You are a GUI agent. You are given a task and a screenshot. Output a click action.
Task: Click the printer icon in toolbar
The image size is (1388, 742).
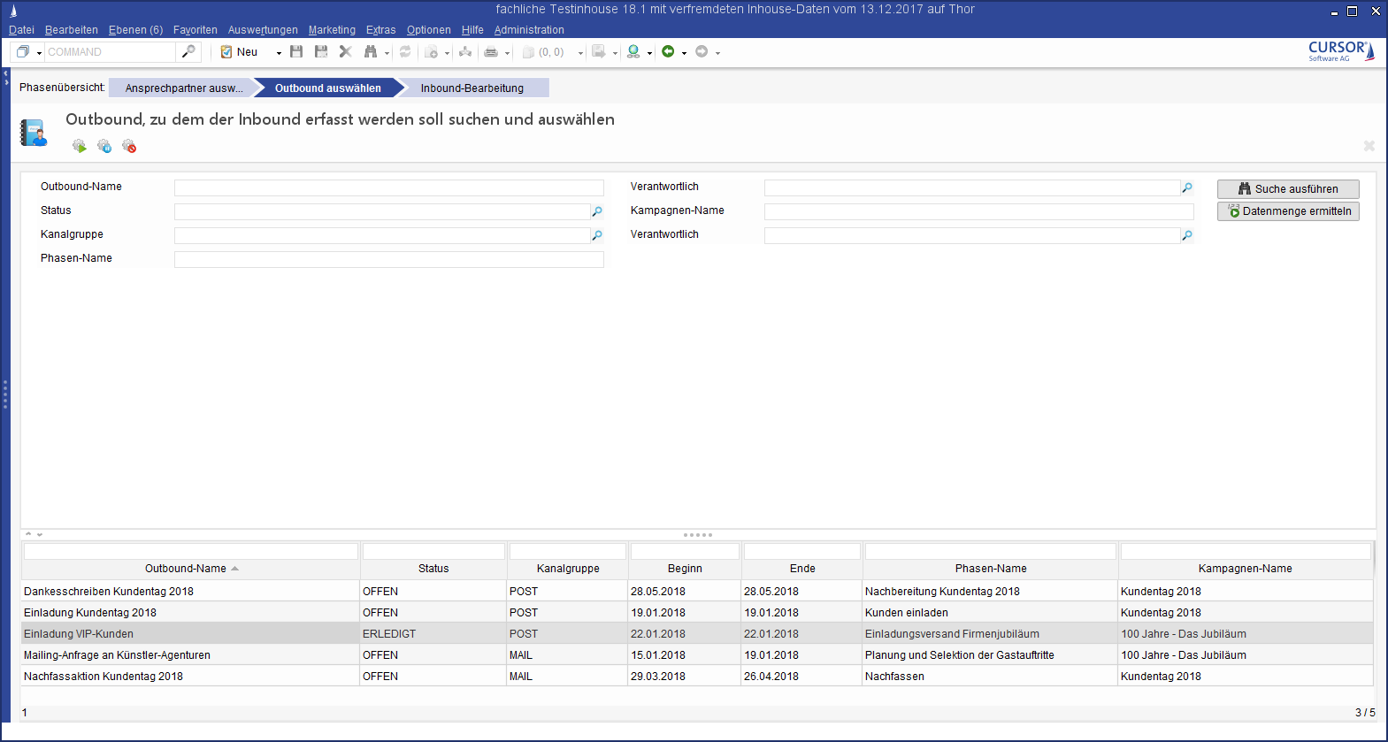(x=491, y=52)
